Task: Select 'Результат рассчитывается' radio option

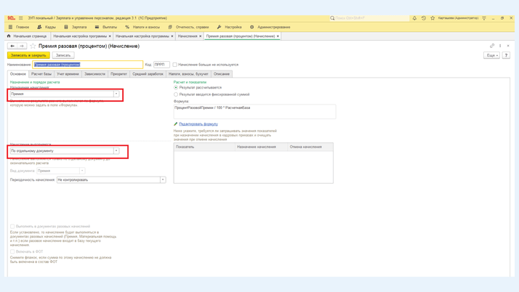Action: tap(176, 88)
